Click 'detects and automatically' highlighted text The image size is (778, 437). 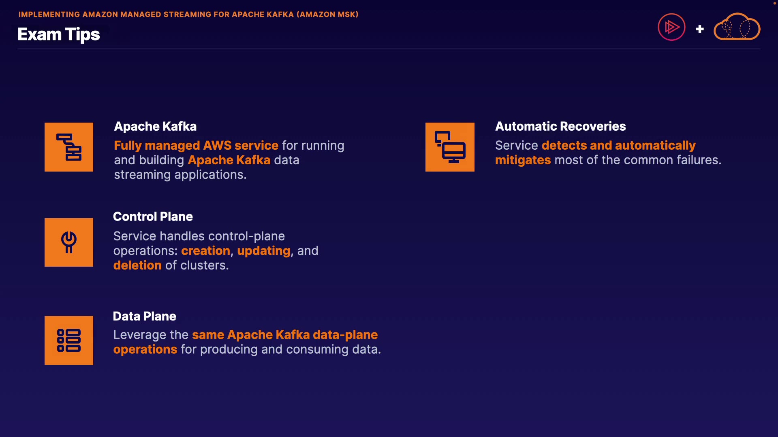click(618, 145)
